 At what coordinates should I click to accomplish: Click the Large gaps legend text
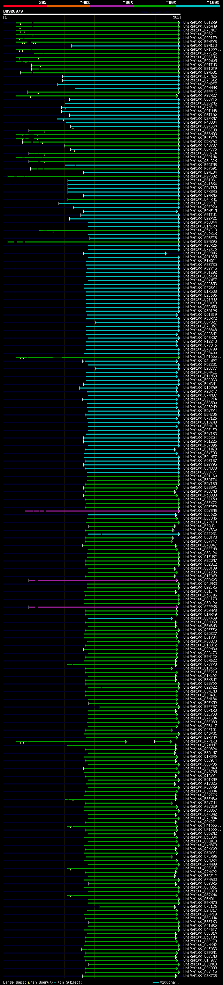click(x=15, y=982)
